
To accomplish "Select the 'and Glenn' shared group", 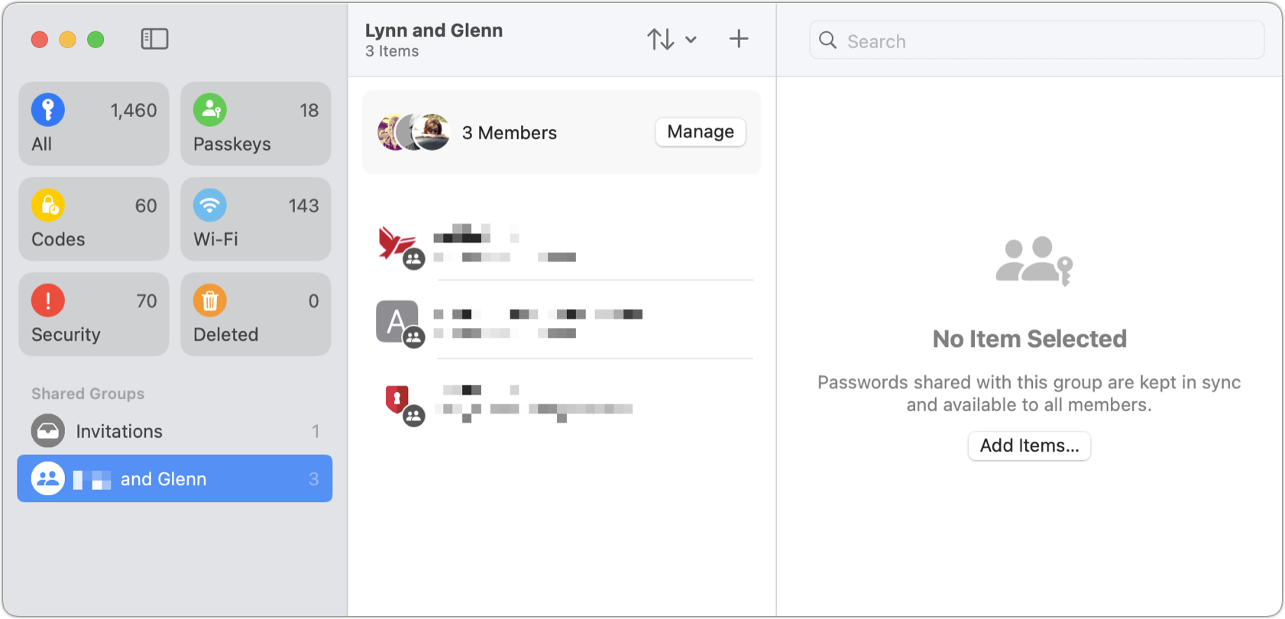I will pos(175,478).
